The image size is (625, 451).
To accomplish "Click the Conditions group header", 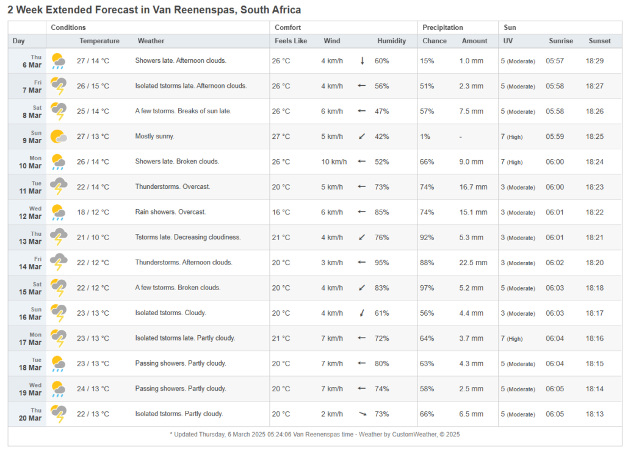I will (x=68, y=27).
